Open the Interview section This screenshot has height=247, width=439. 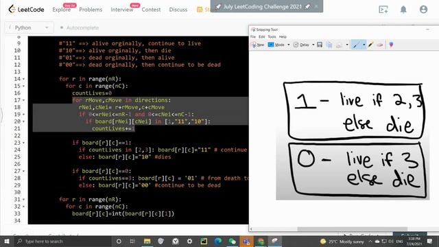point(122,10)
